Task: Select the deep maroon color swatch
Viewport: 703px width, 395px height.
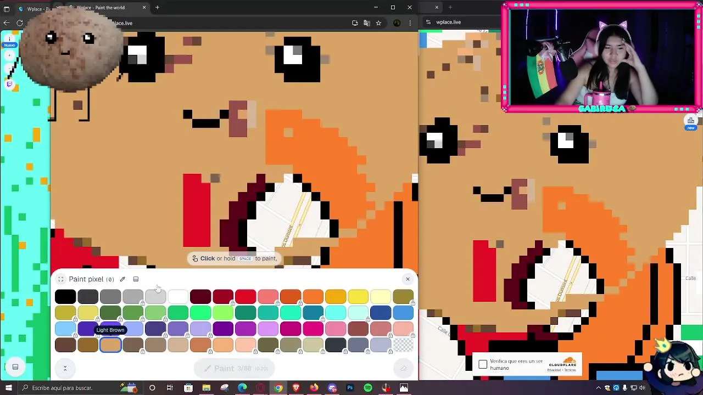Action: coord(200,297)
